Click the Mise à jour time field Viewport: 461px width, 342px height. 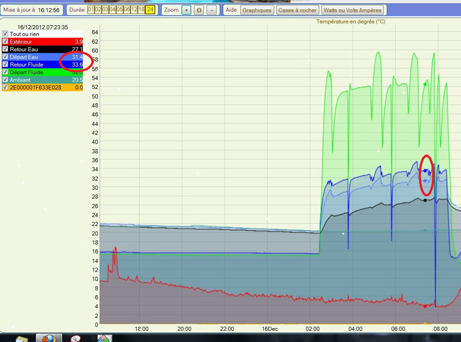pyautogui.click(x=49, y=10)
